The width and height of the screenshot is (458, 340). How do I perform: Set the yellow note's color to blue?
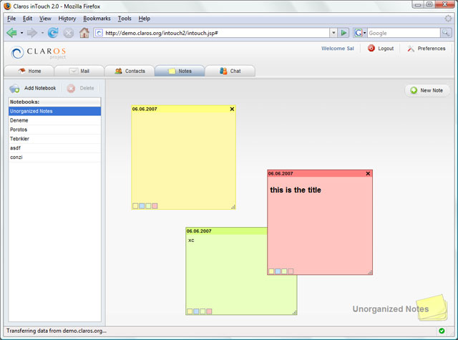click(142, 206)
